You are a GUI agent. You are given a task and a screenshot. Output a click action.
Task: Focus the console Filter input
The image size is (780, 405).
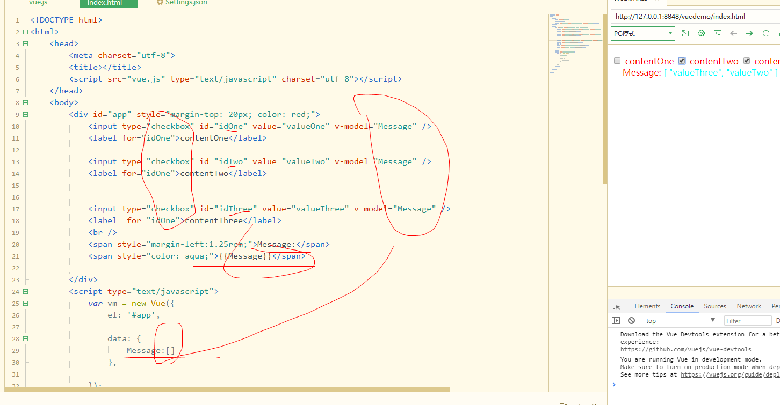point(748,321)
